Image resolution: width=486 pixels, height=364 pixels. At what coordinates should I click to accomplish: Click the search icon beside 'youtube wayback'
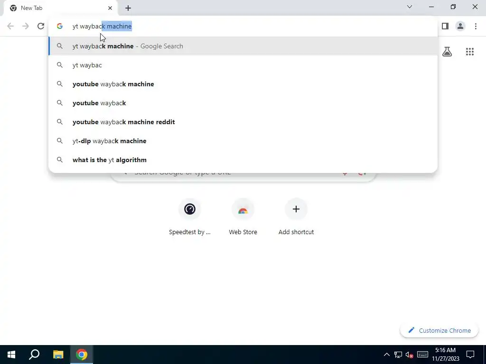point(59,103)
